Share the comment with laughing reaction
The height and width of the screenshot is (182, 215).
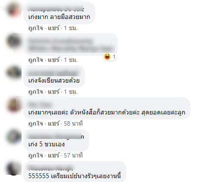tap(53, 60)
